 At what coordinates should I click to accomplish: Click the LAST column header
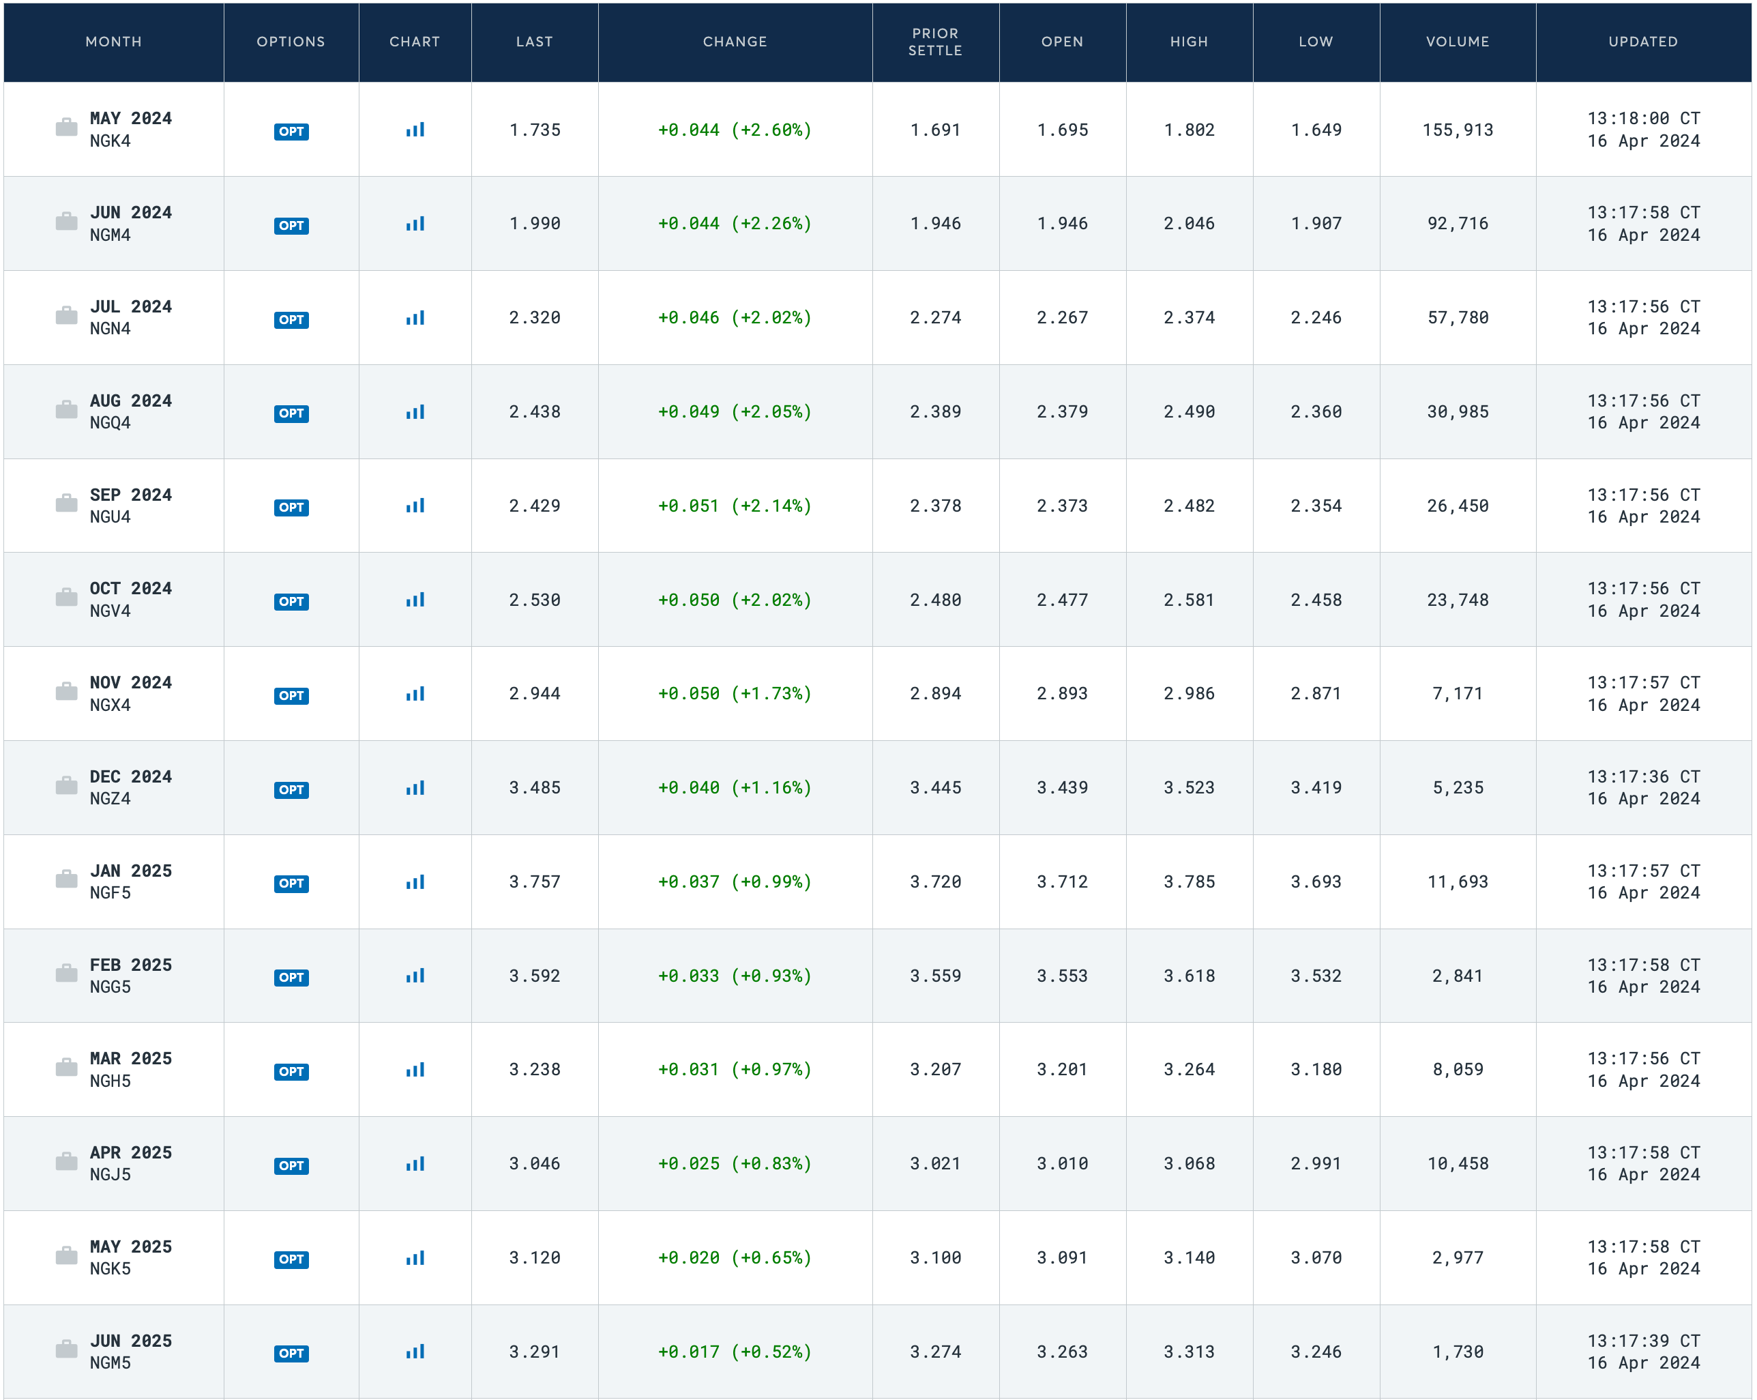tap(535, 42)
